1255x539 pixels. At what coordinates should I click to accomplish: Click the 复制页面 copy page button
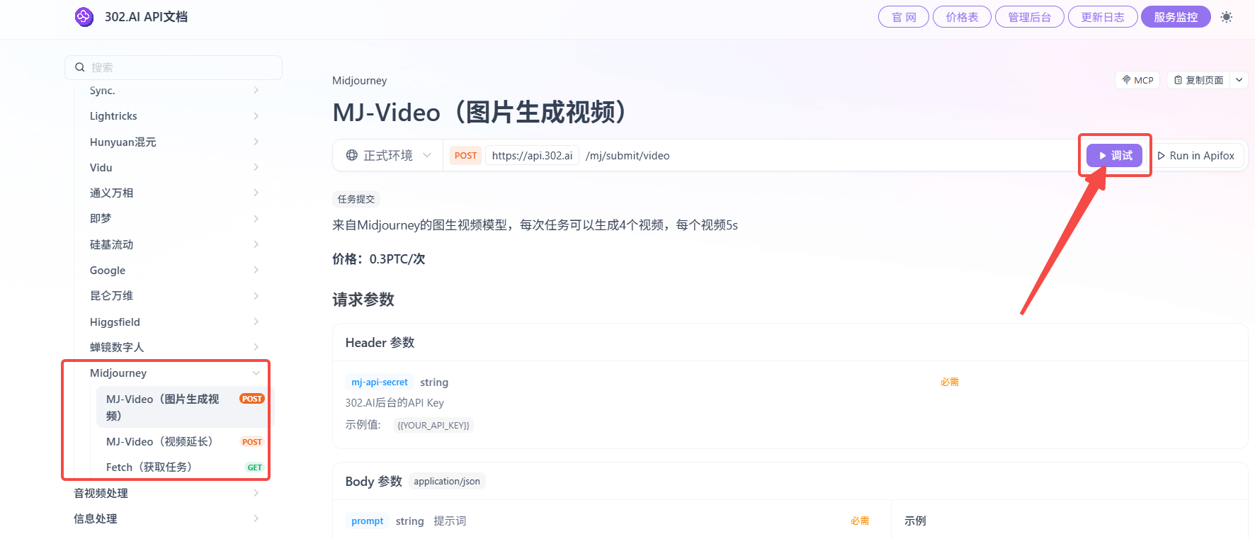coord(1198,80)
